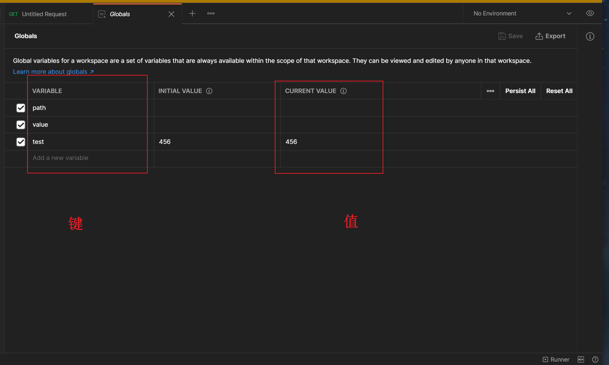Select the path variable name cell
This screenshot has height=365, width=609.
pyautogui.click(x=91, y=108)
